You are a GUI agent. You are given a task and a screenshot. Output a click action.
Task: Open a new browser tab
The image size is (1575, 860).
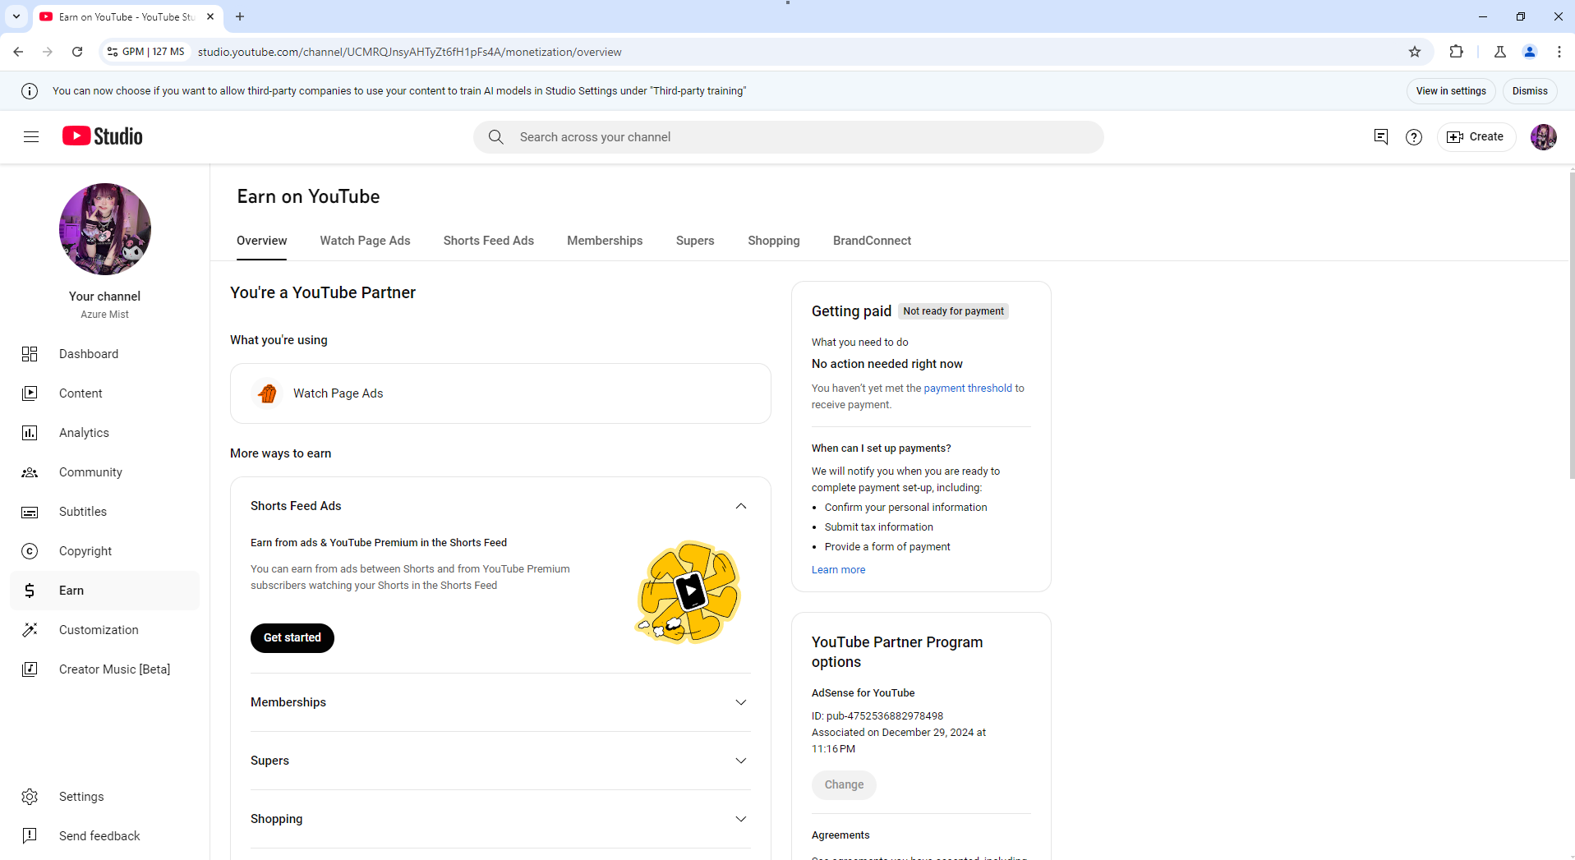[240, 16]
